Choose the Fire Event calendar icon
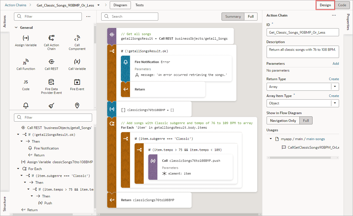 coord(77,82)
